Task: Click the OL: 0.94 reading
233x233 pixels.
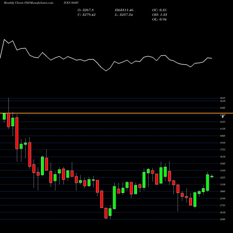Action: [x=159, y=20]
